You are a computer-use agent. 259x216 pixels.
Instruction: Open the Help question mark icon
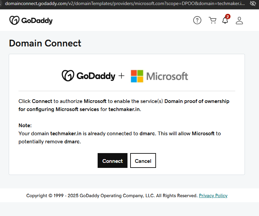coord(197,21)
